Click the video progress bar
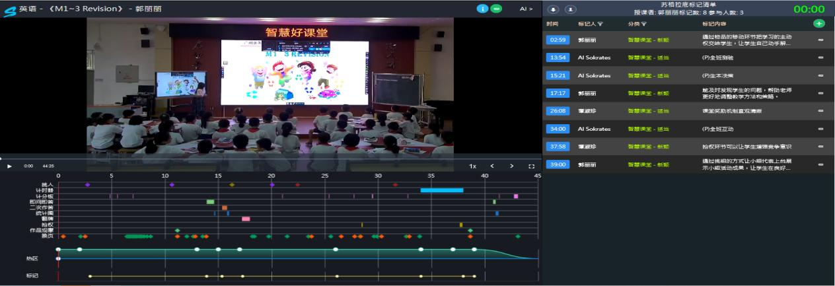The width and height of the screenshot is (835, 286). [x=264, y=159]
